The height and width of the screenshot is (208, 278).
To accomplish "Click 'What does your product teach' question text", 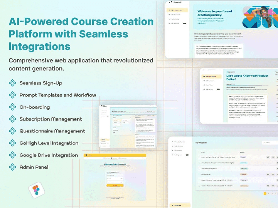I will point(217,34).
